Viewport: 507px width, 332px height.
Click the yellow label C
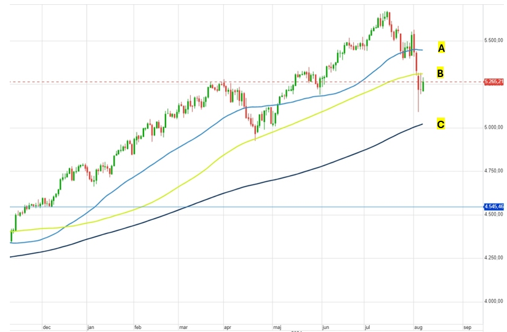point(441,124)
